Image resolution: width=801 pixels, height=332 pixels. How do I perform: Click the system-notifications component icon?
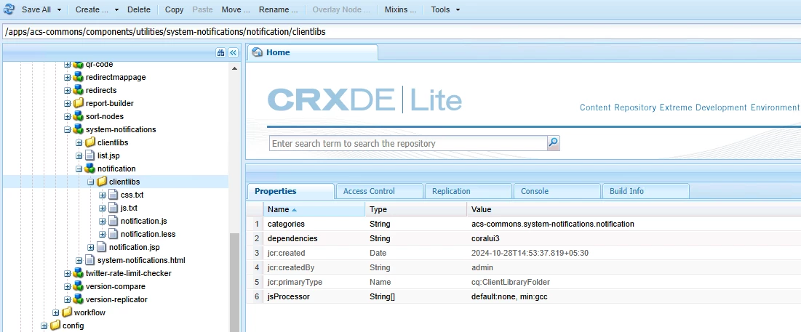click(78, 129)
